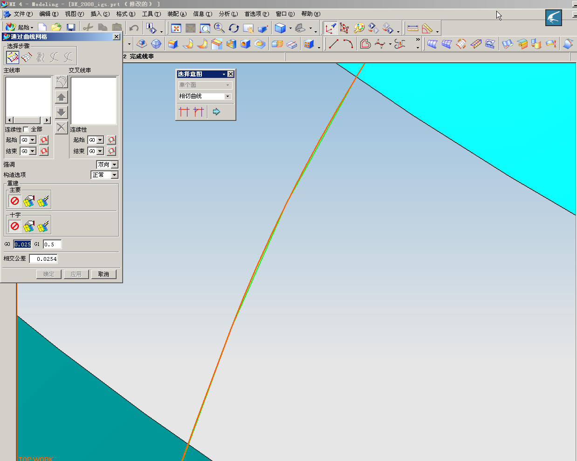Close the 选择意图 toolbar
The image size is (577, 461).
[231, 74]
